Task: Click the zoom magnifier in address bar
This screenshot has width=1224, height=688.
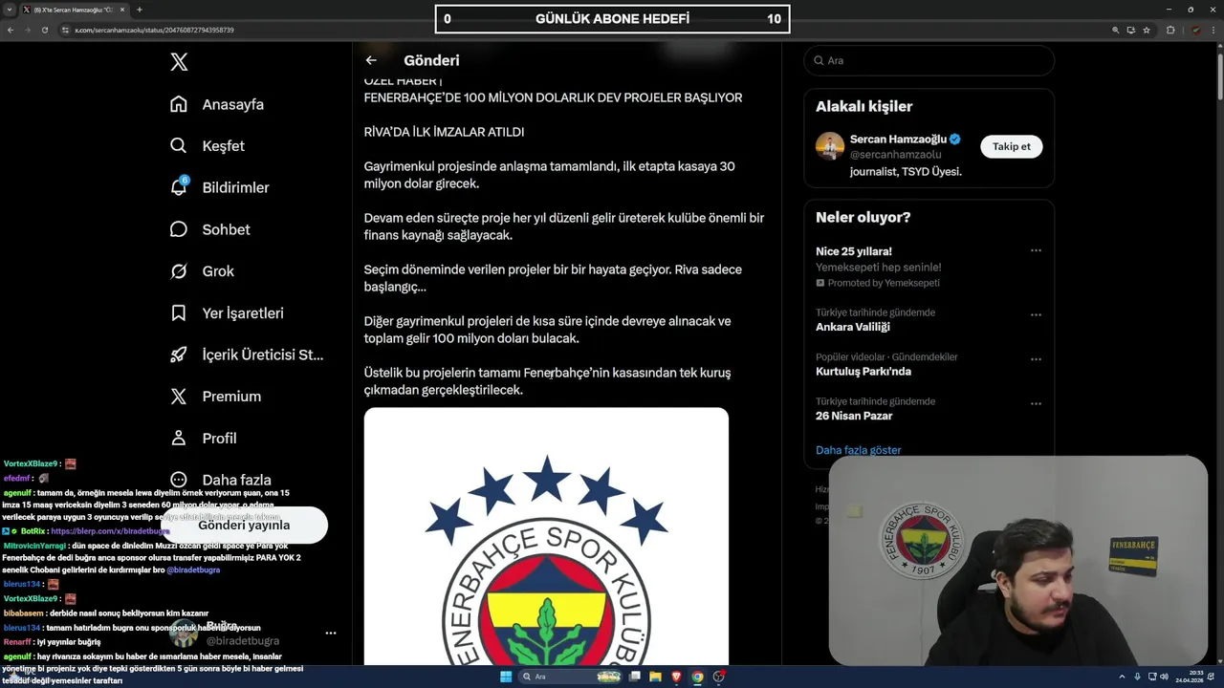Action: point(1116,30)
